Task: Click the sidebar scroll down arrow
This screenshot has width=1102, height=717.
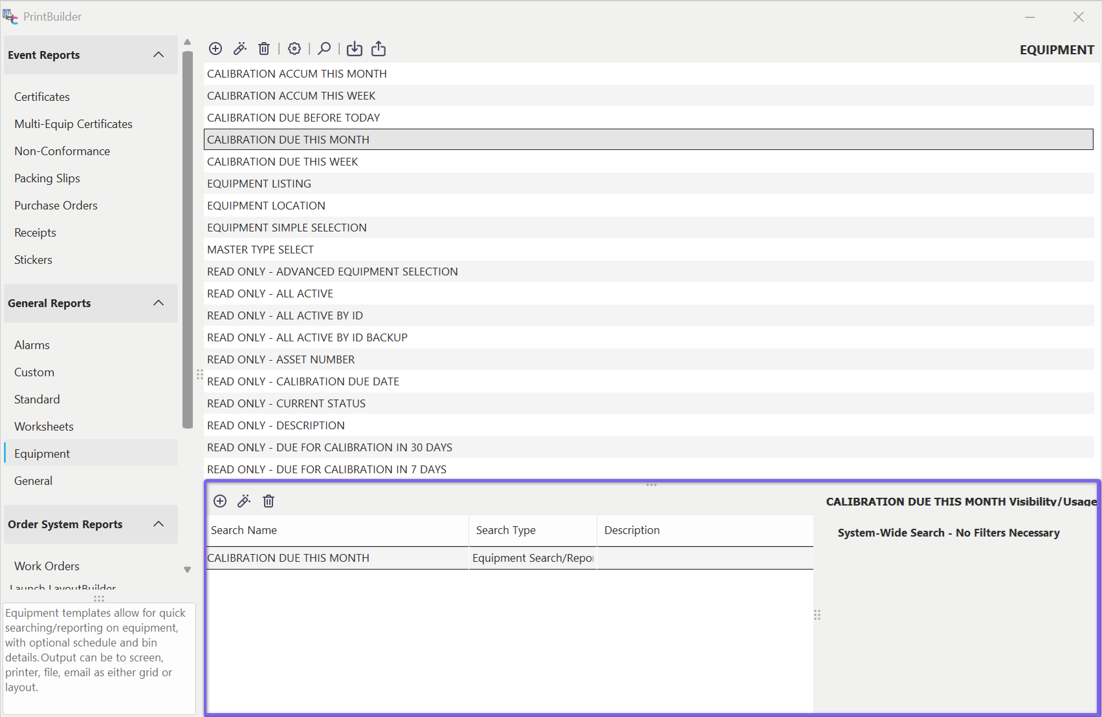Action: tap(188, 570)
